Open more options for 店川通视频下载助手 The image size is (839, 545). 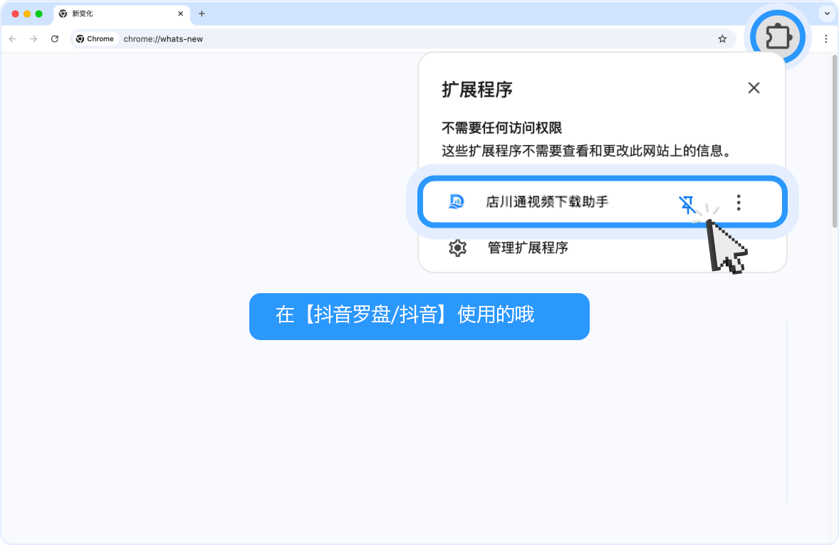[x=739, y=203]
